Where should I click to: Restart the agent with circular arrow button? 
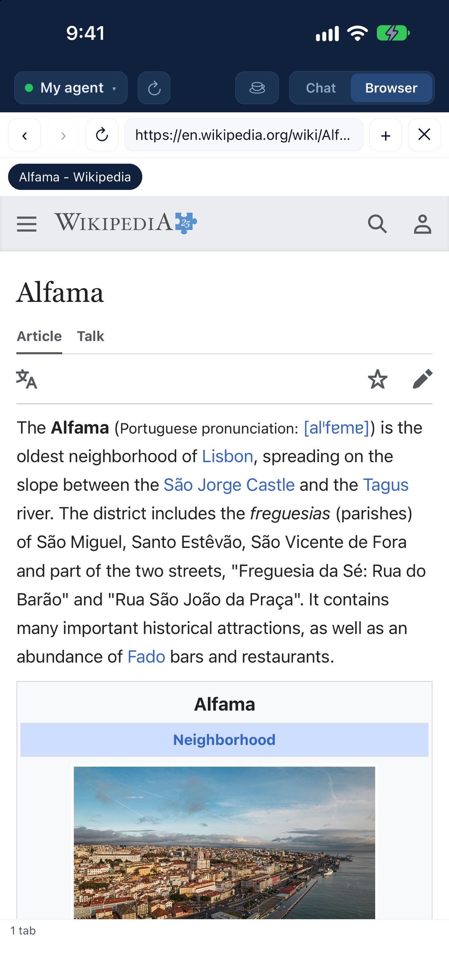pyautogui.click(x=154, y=88)
